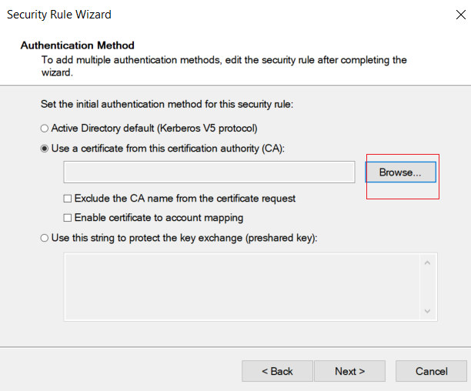
Task: Proceed with the Next button
Action: 349,371
